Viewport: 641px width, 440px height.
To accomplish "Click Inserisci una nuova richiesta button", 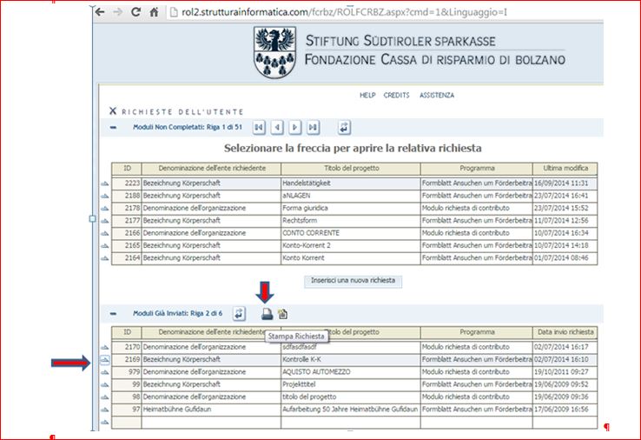I will point(353,281).
